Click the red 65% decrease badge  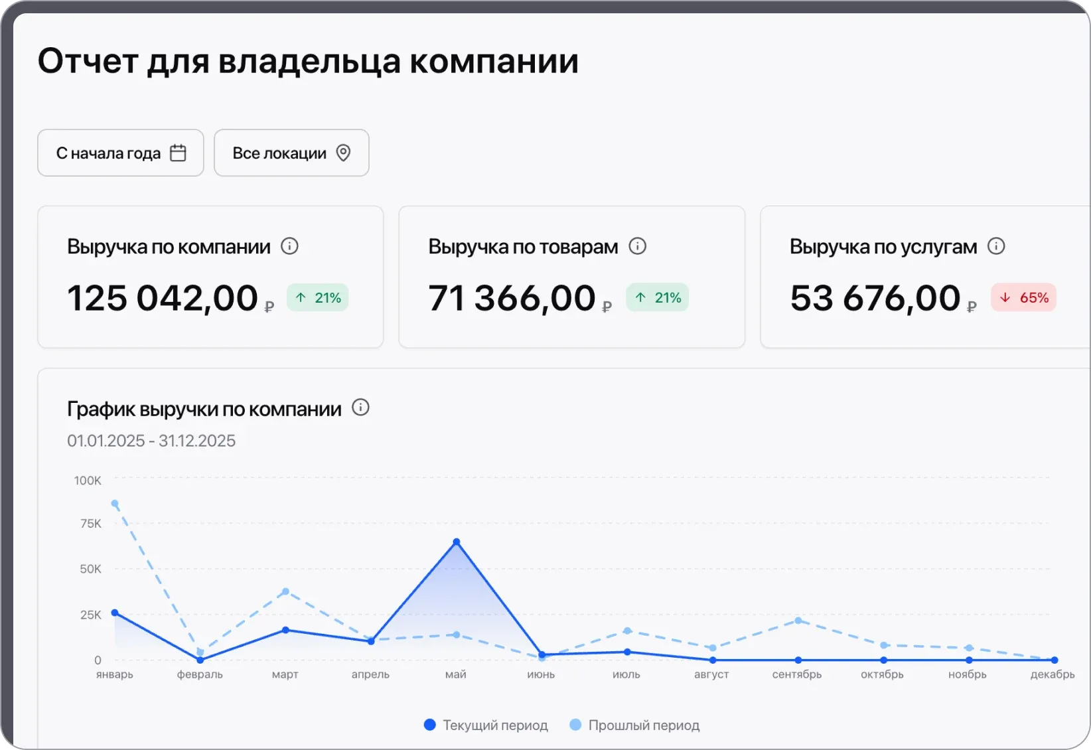tap(1024, 297)
